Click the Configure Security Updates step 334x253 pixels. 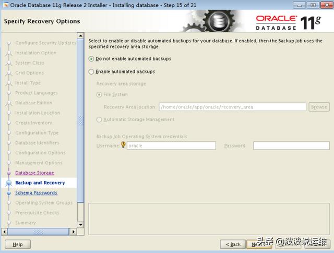coord(46,43)
